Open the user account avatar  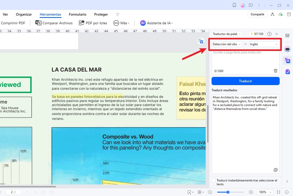243,5
